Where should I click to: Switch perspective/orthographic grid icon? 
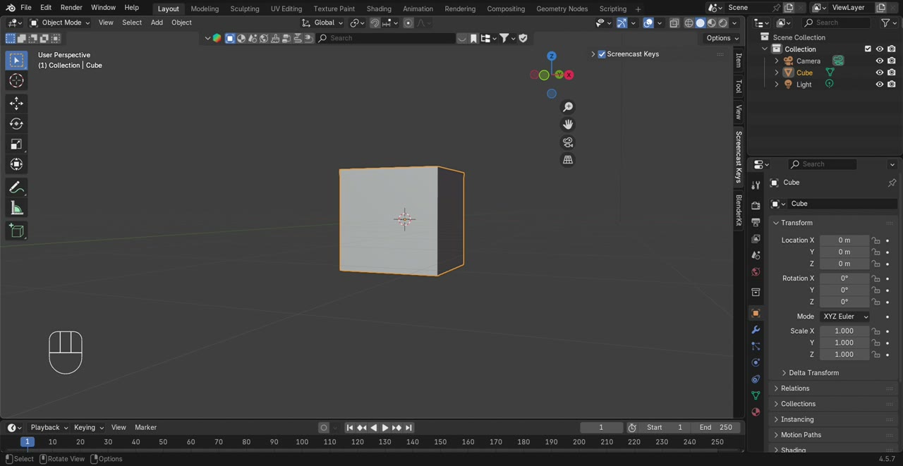pos(568,160)
